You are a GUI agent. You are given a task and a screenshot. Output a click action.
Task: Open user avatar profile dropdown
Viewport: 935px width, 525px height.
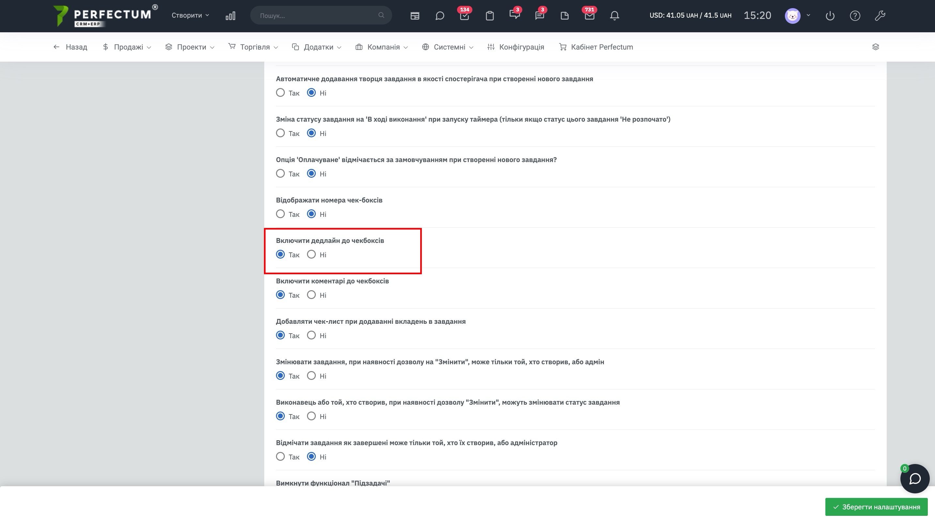point(797,16)
